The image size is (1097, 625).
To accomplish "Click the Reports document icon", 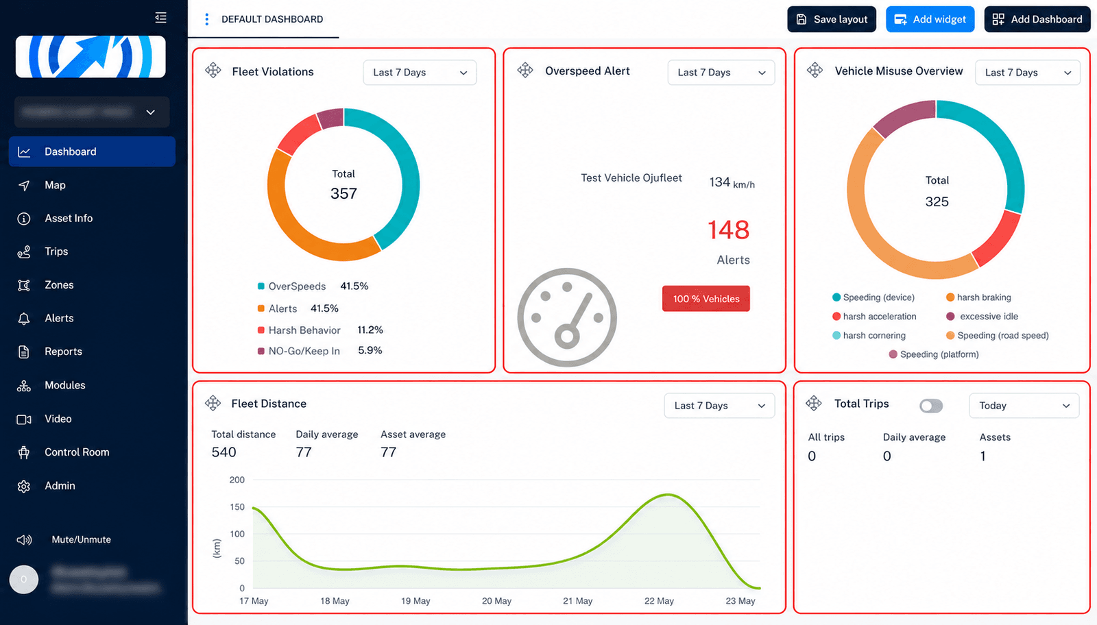I will (x=24, y=352).
